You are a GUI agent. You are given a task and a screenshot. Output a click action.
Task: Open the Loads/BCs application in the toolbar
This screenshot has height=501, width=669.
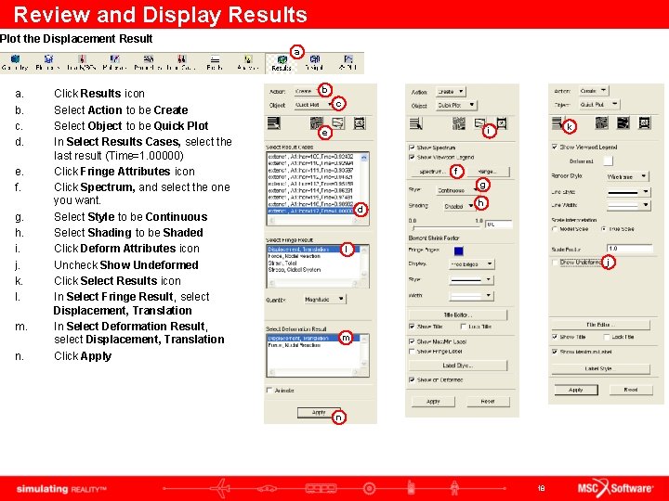[x=82, y=63]
